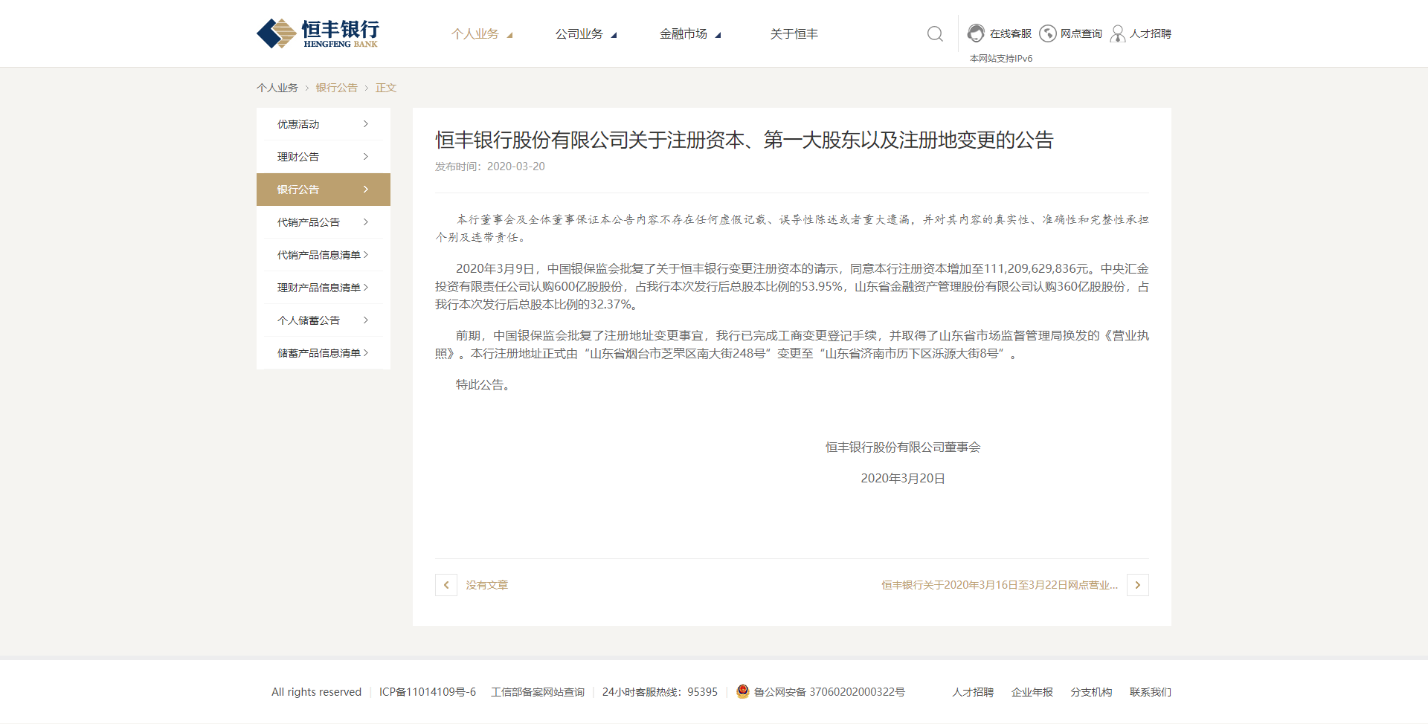1428x724 pixels.
Task: Open 联系我们 footer link
Action: (x=1151, y=692)
